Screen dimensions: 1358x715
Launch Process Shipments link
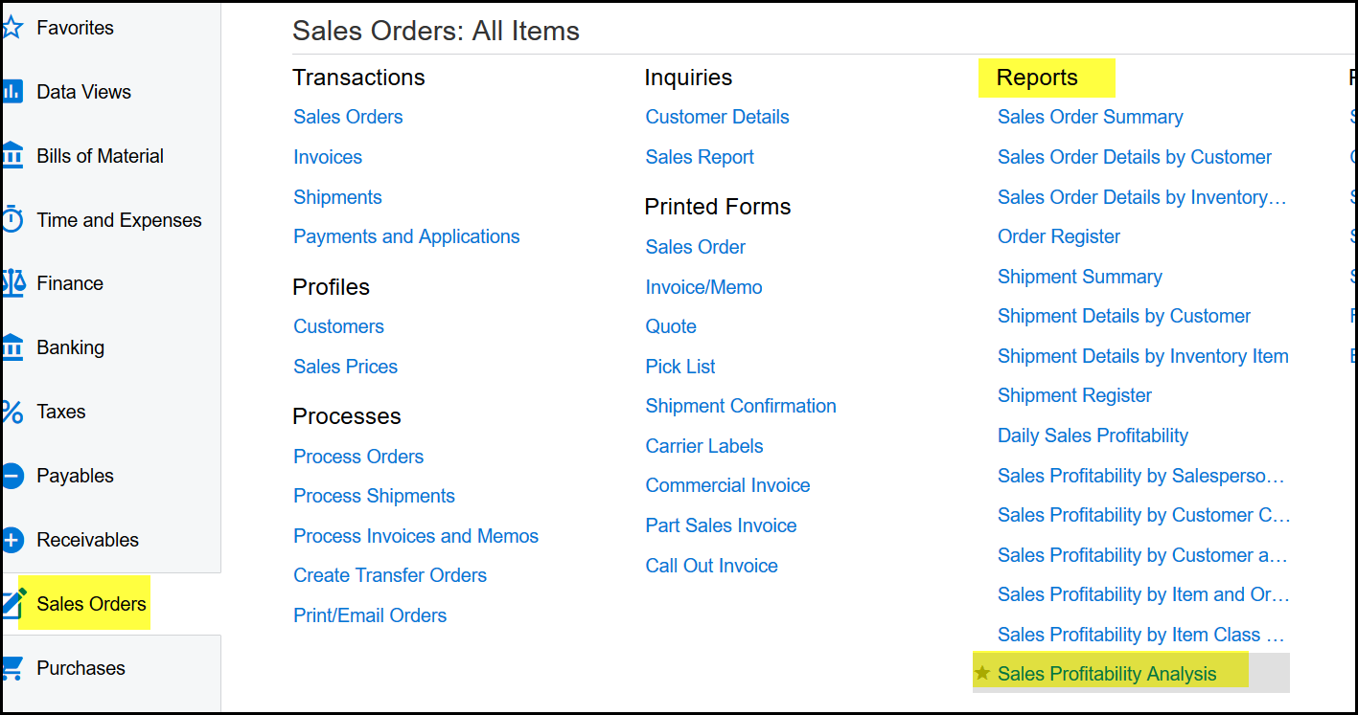(x=374, y=496)
